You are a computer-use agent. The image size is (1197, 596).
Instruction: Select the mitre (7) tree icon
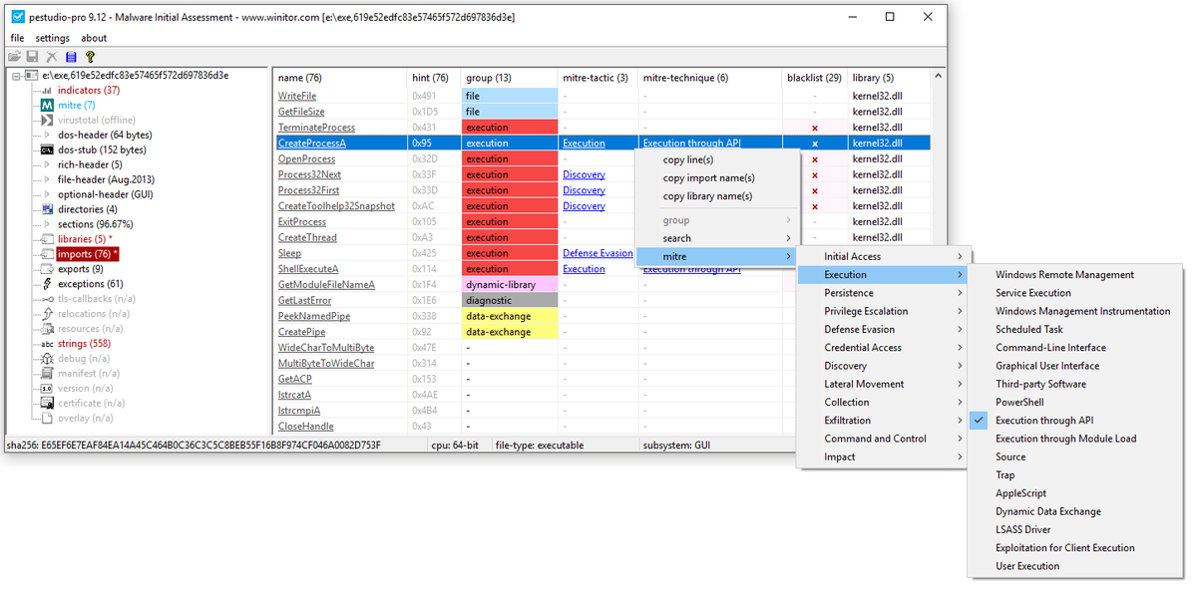pos(47,106)
